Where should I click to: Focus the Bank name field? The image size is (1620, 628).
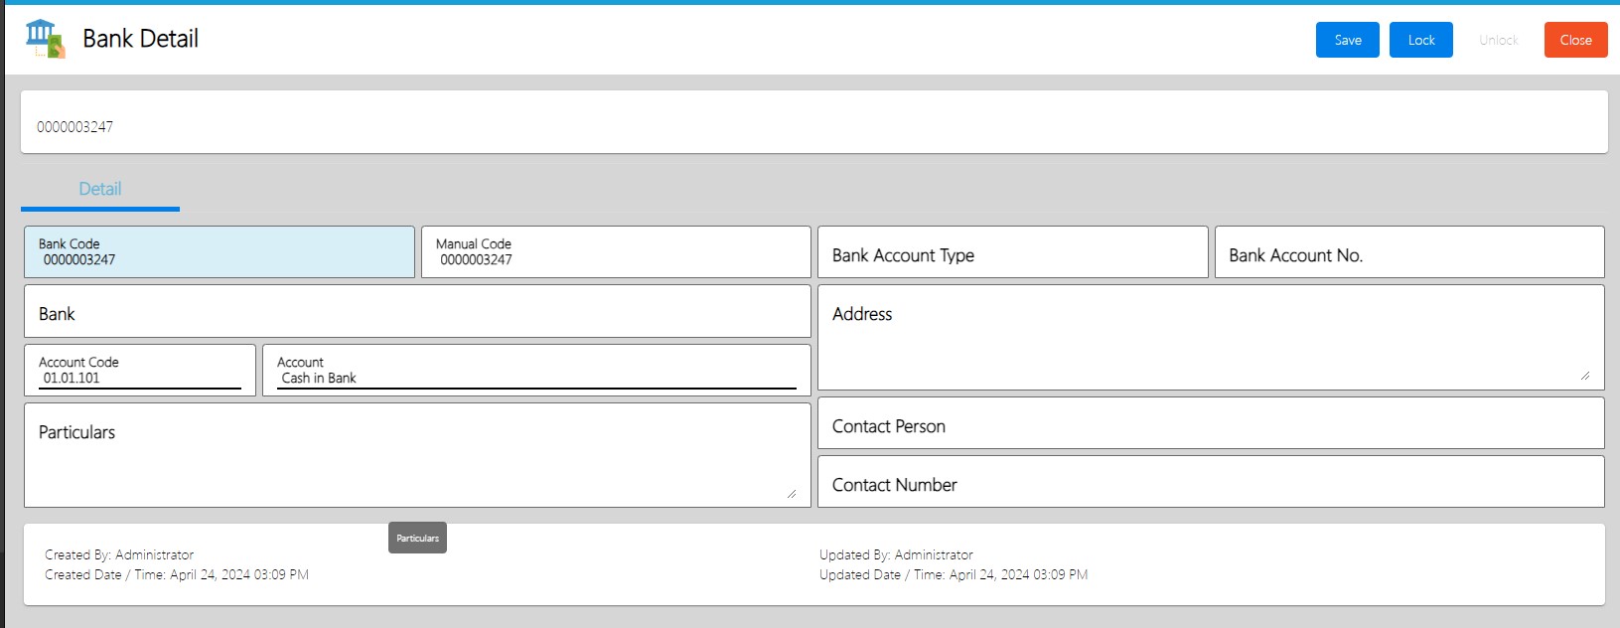click(417, 312)
